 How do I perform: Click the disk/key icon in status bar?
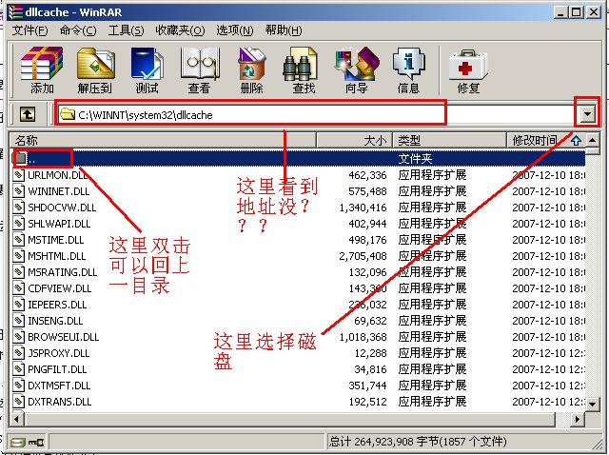coord(27,443)
